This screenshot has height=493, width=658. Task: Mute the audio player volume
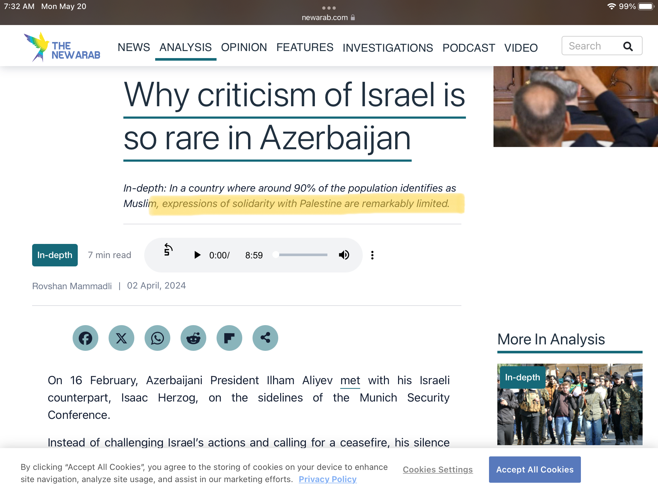[x=344, y=255]
